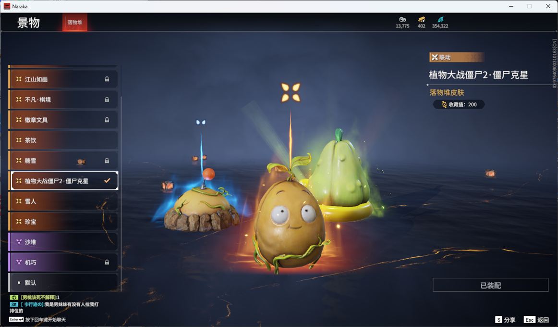The height and width of the screenshot is (327, 558).
Task: Select 植物大战僵尸2·僵尸克星 skin entry
Action: pos(64,181)
